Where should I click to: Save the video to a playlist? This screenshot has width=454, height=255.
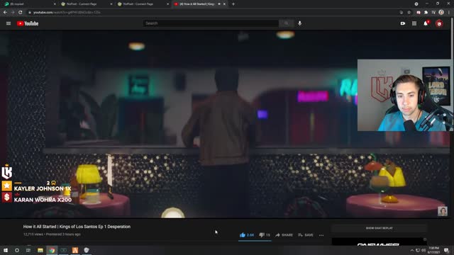(306, 235)
